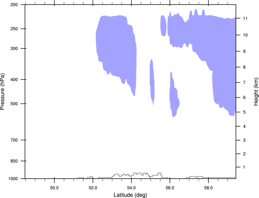Pick the 7 km height label
This screenshot has height=198, width=259.
coord(244,83)
